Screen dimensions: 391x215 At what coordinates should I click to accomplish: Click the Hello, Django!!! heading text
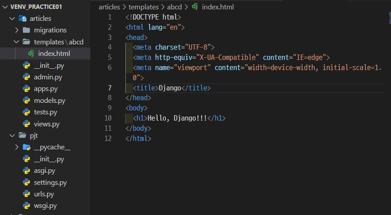tap(177, 118)
